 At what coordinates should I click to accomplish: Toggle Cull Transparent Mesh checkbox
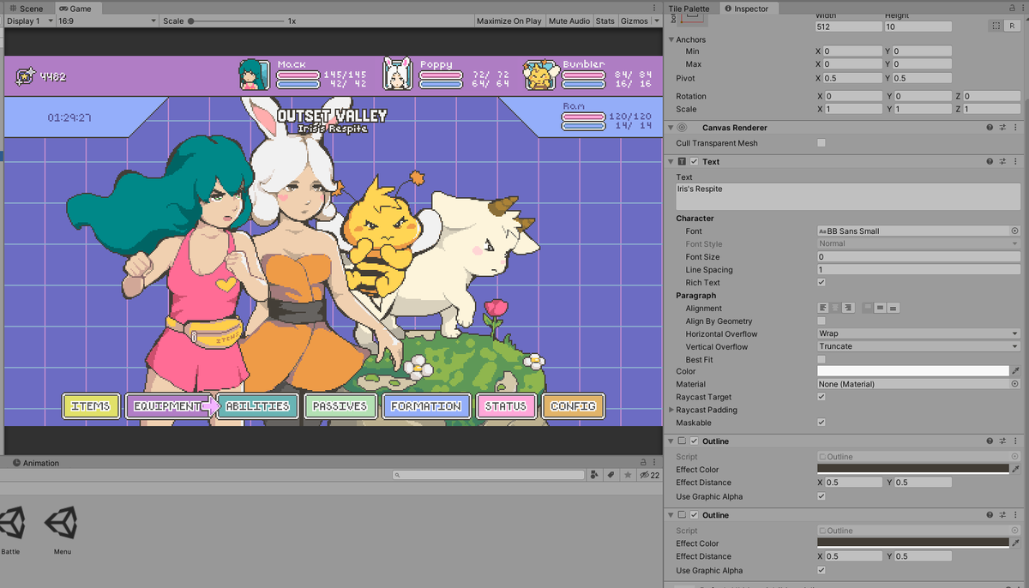coord(821,143)
